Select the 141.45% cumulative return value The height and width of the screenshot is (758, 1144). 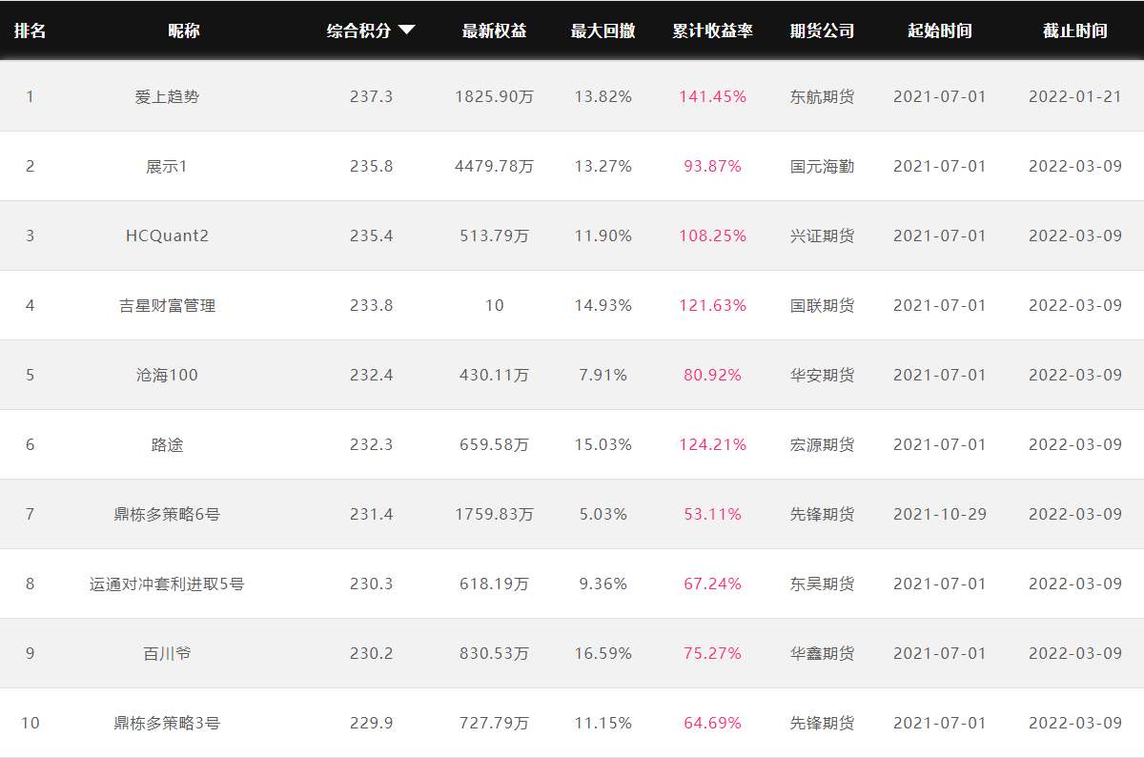712,96
